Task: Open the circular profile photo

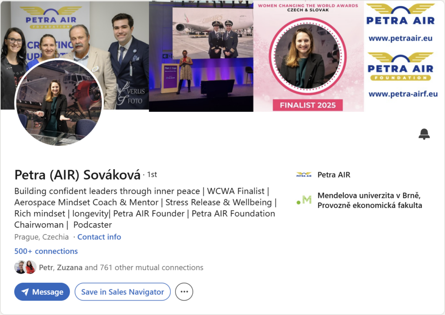Action: 59,102
